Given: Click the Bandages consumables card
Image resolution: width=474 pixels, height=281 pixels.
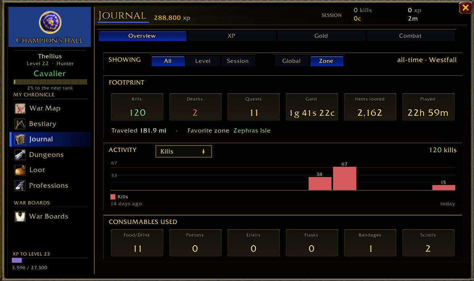Looking at the screenshot, I should (370, 243).
